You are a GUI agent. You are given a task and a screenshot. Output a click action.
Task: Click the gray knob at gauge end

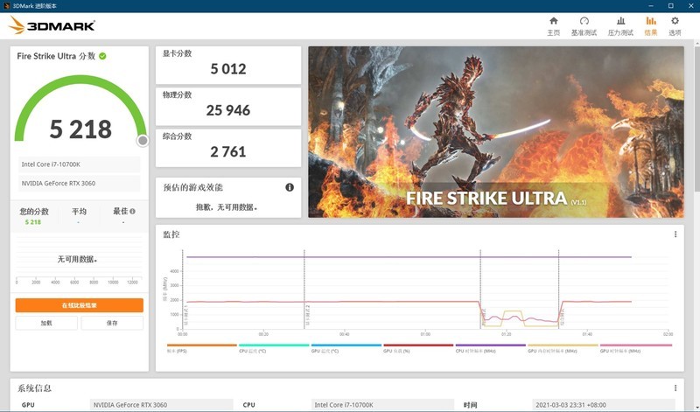[x=143, y=141]
